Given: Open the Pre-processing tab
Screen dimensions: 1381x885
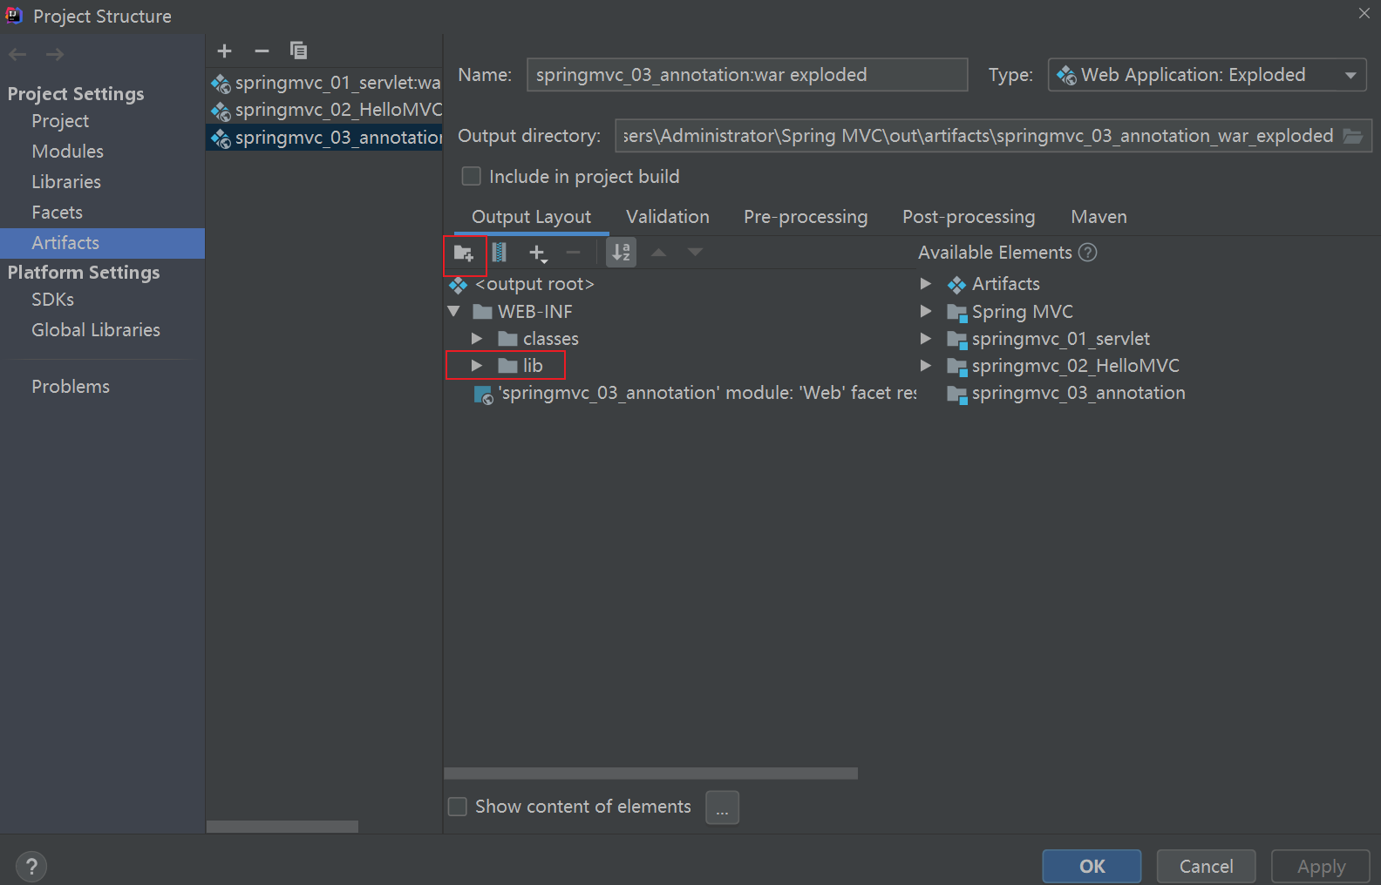Looking at the screenshot, I should coord(806,217).
